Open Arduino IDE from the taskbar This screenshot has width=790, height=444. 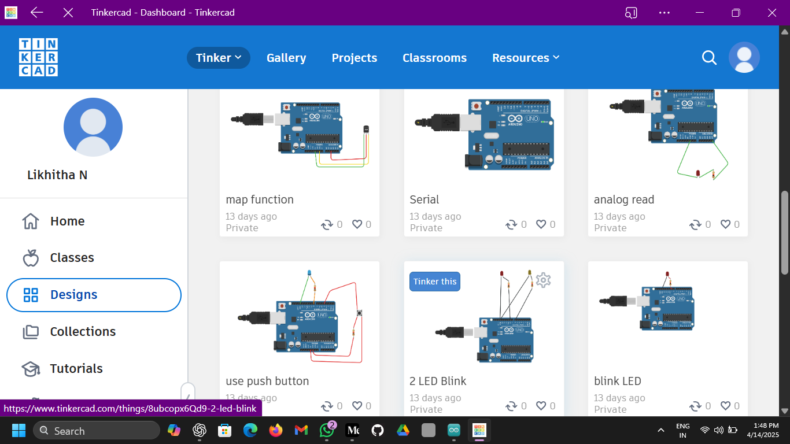click(x=454, y=430)
